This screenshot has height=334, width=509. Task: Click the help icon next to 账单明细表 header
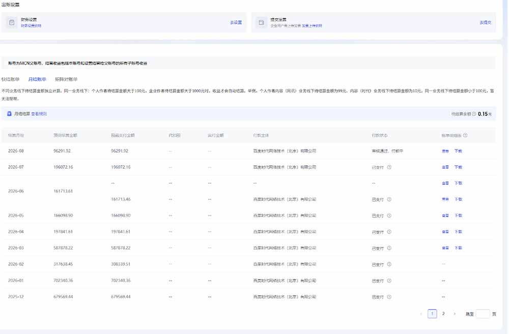(x=465, y=135)
